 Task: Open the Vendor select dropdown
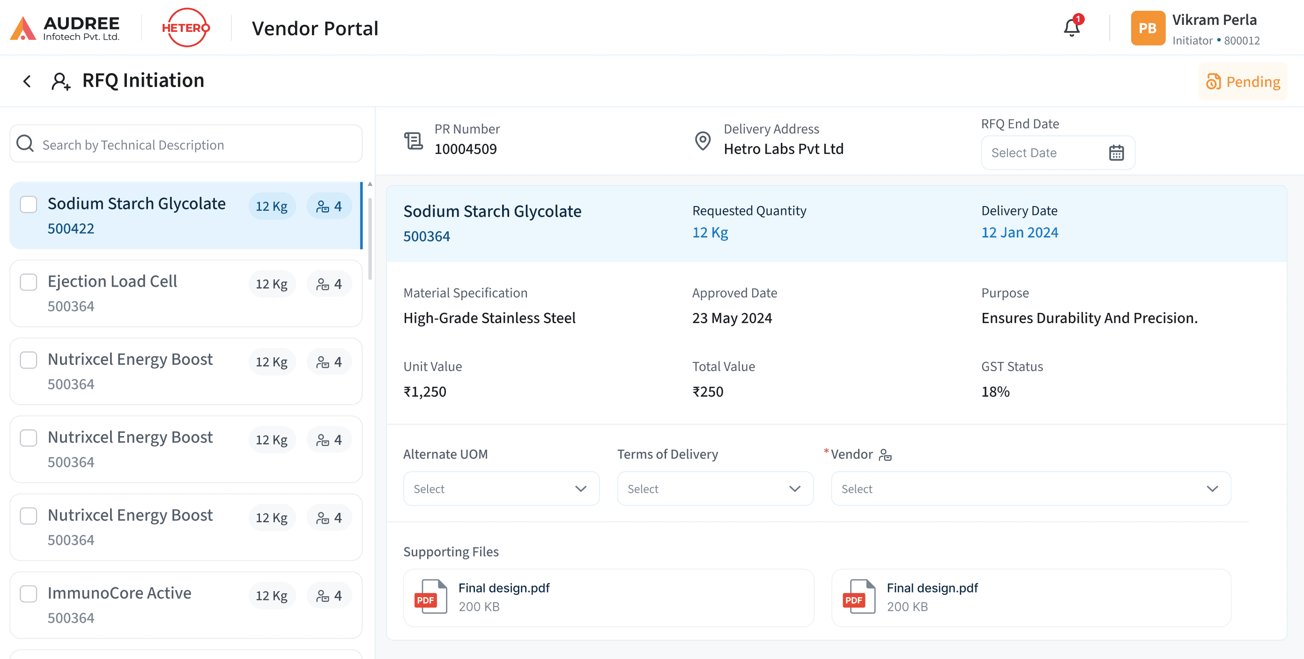(1030, 489)
